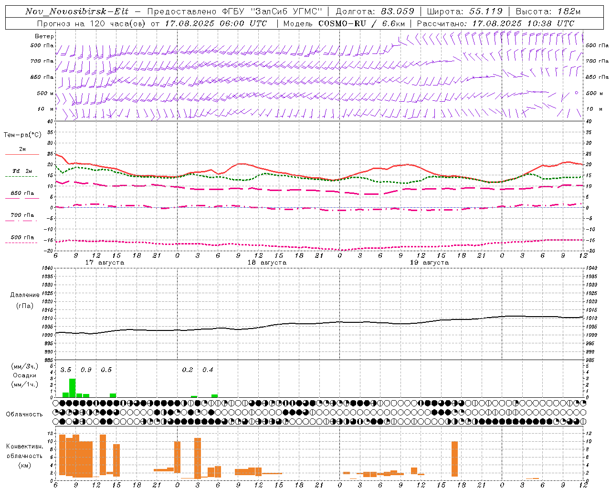
Task: Select the "Td 2м" dew point legend entry
Action: coord(22,171)
